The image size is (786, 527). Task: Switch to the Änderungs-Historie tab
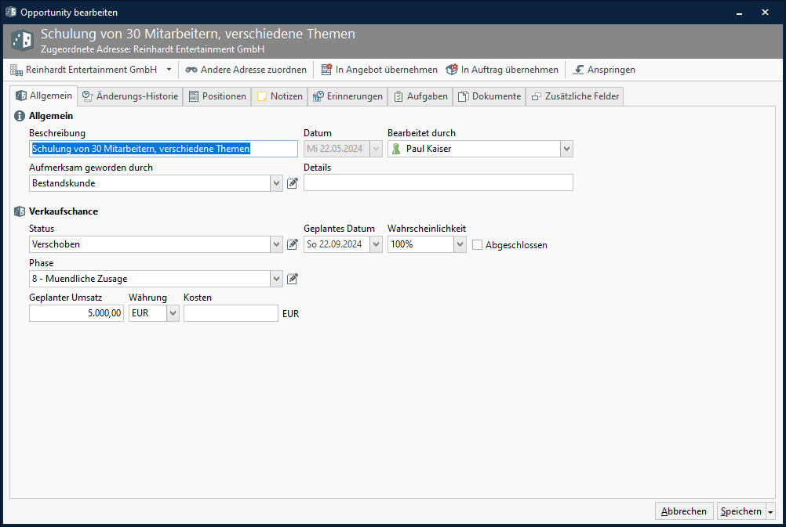[130, 96]
